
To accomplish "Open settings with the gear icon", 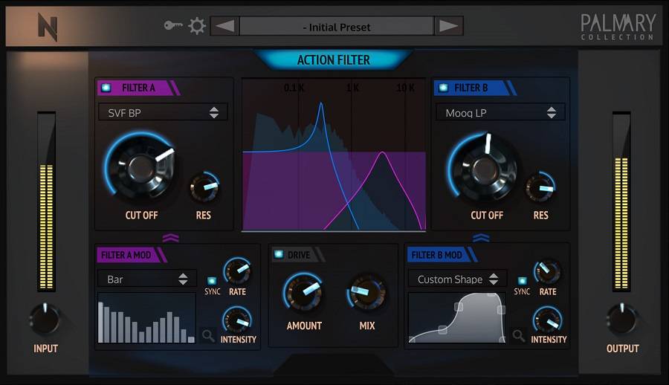I will click(x=197, y=26).
